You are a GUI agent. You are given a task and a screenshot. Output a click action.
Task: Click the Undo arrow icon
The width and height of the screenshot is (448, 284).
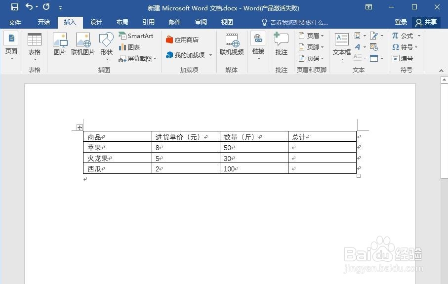[29, 6]
